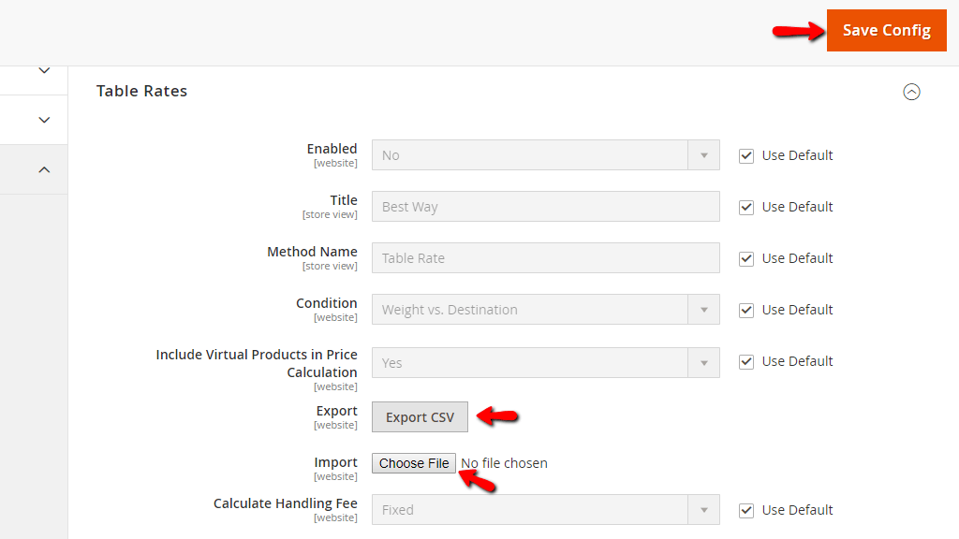Collapse the sidebar section with up chevron
Viewport: 959px width, 539px height.
[44, 169]
